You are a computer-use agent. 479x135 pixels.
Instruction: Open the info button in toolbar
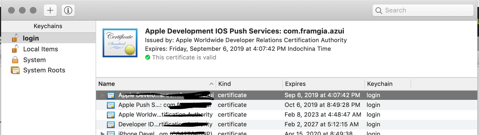pyautogui.click(x=68, y=10)
